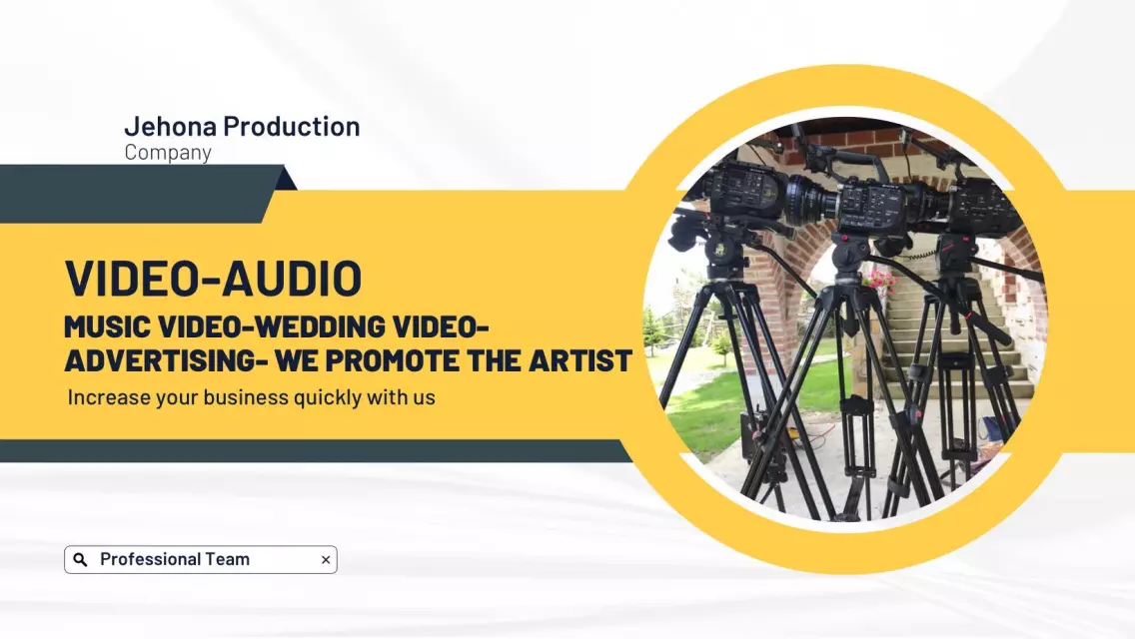
Task: Click the 'Company' subtitle text
Action: tap(168, 152)
